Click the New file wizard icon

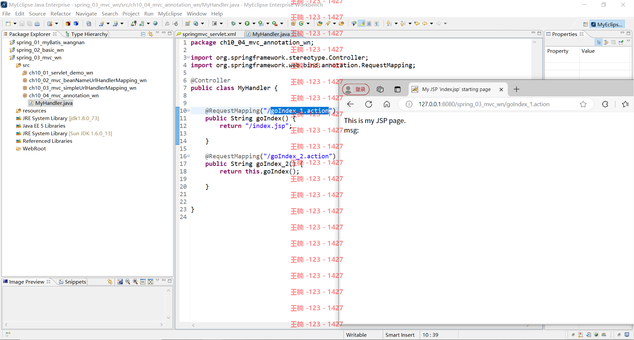[8, 23]
